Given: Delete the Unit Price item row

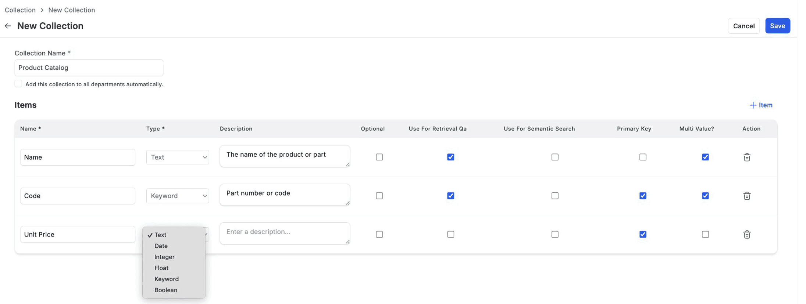Looking at the screenshot, I should click(x=746, y=234).
